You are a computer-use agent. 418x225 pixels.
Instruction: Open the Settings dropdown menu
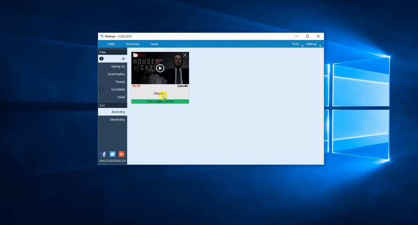click(x=313, y=44)
